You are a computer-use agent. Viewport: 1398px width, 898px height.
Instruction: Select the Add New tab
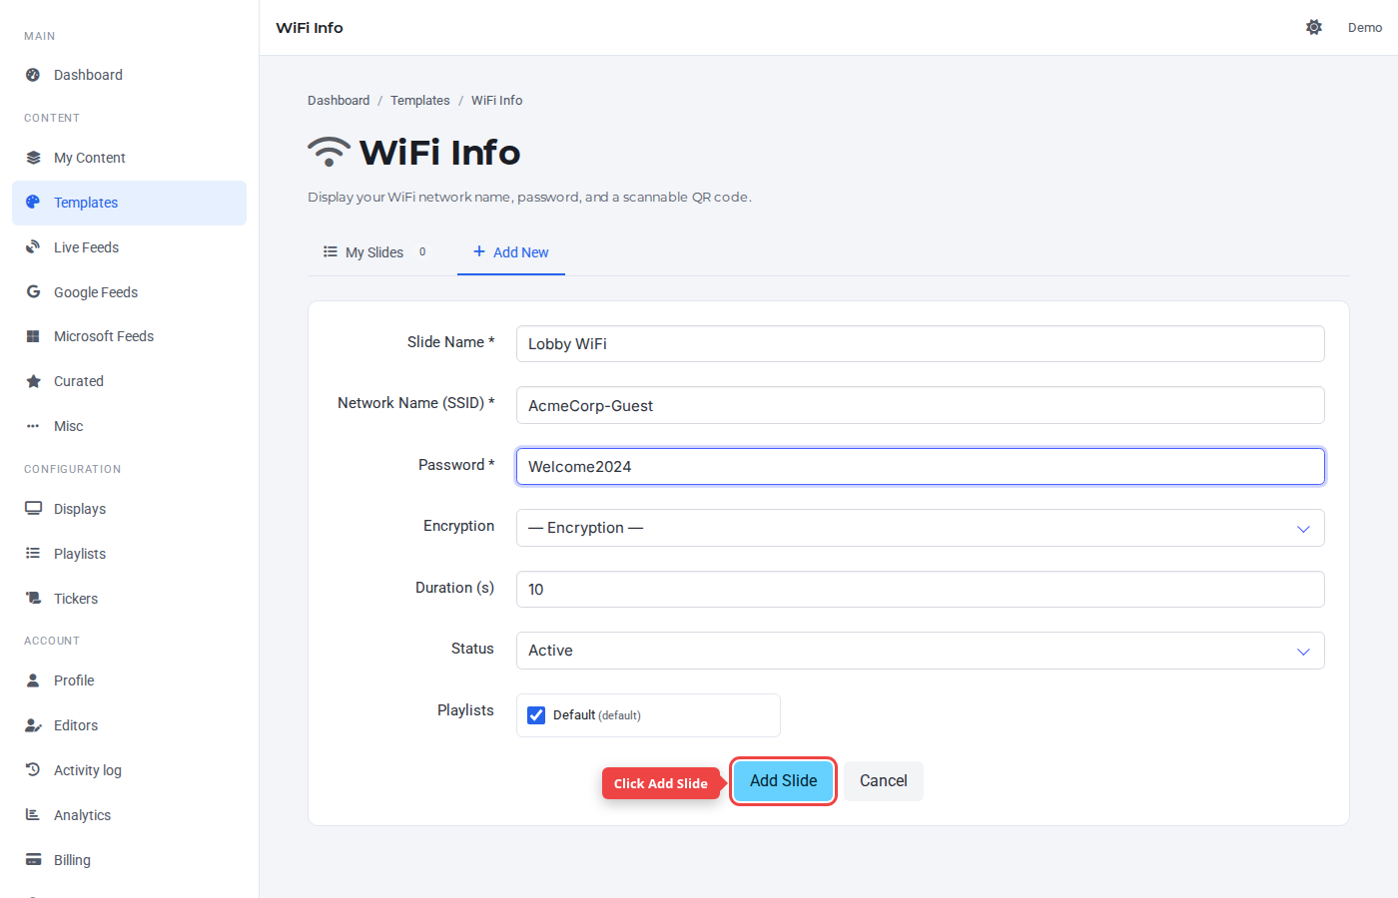pyautogui.click(x=510, y=252)
